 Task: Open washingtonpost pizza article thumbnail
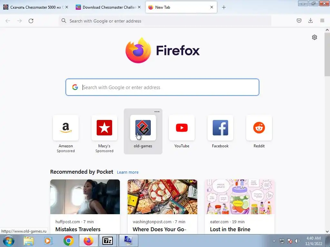(x=162, y=197)
